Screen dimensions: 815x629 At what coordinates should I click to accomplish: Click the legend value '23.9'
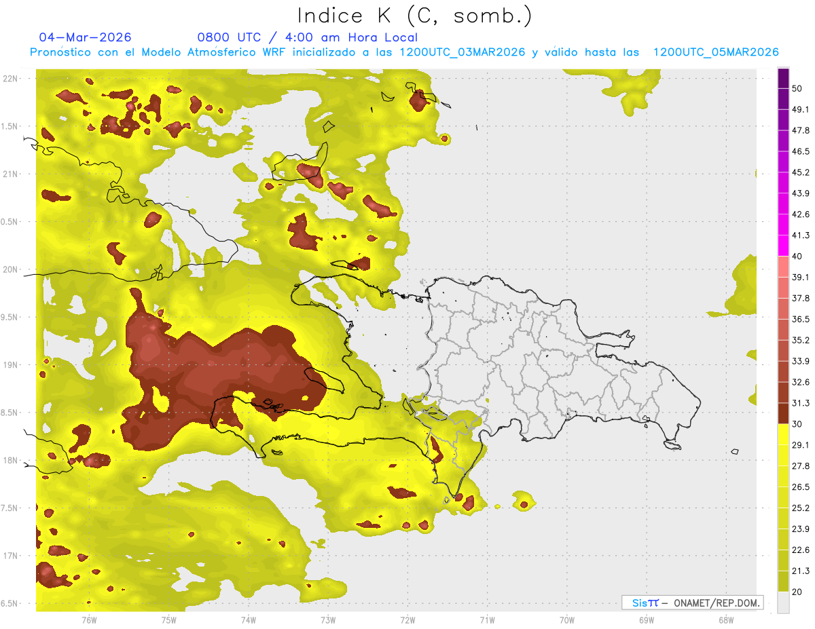click(801, 529)
